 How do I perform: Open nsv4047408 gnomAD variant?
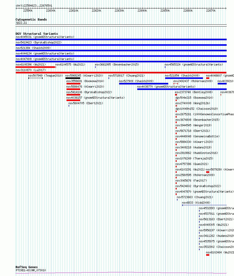45,59
